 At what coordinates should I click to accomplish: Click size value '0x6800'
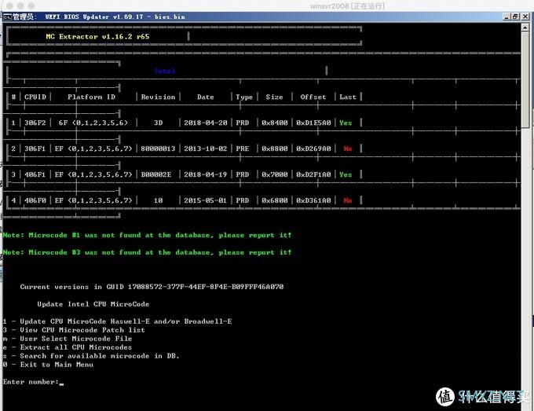pos(275,200)
